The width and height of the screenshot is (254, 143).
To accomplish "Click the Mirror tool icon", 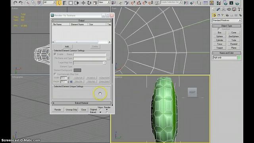I will (x=186, y=3).
